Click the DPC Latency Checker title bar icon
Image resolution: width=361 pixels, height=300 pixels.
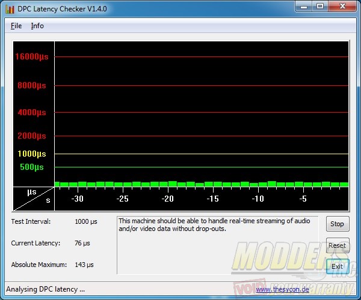(10, 9)
